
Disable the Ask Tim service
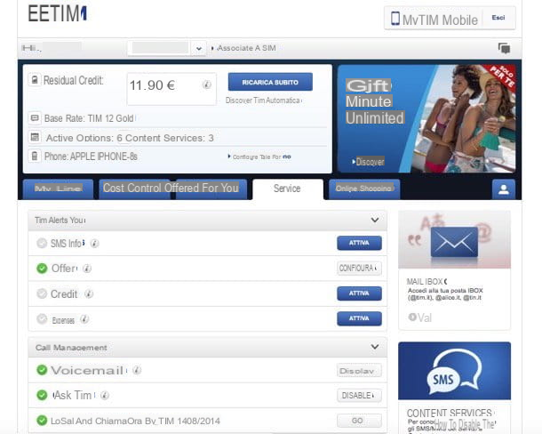coord(359,395)
